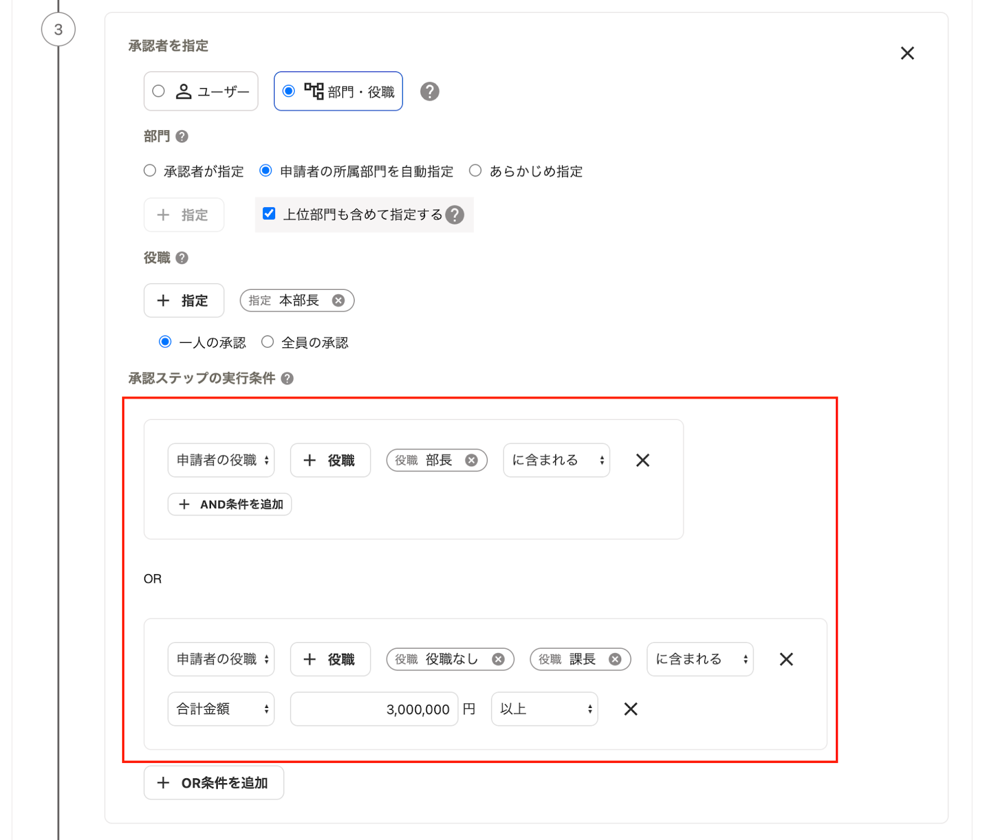Image resolution: width=987 pixels, height=840 pixels.
Task: Click + 役職 button in second condition group
Action: point(330,659)
